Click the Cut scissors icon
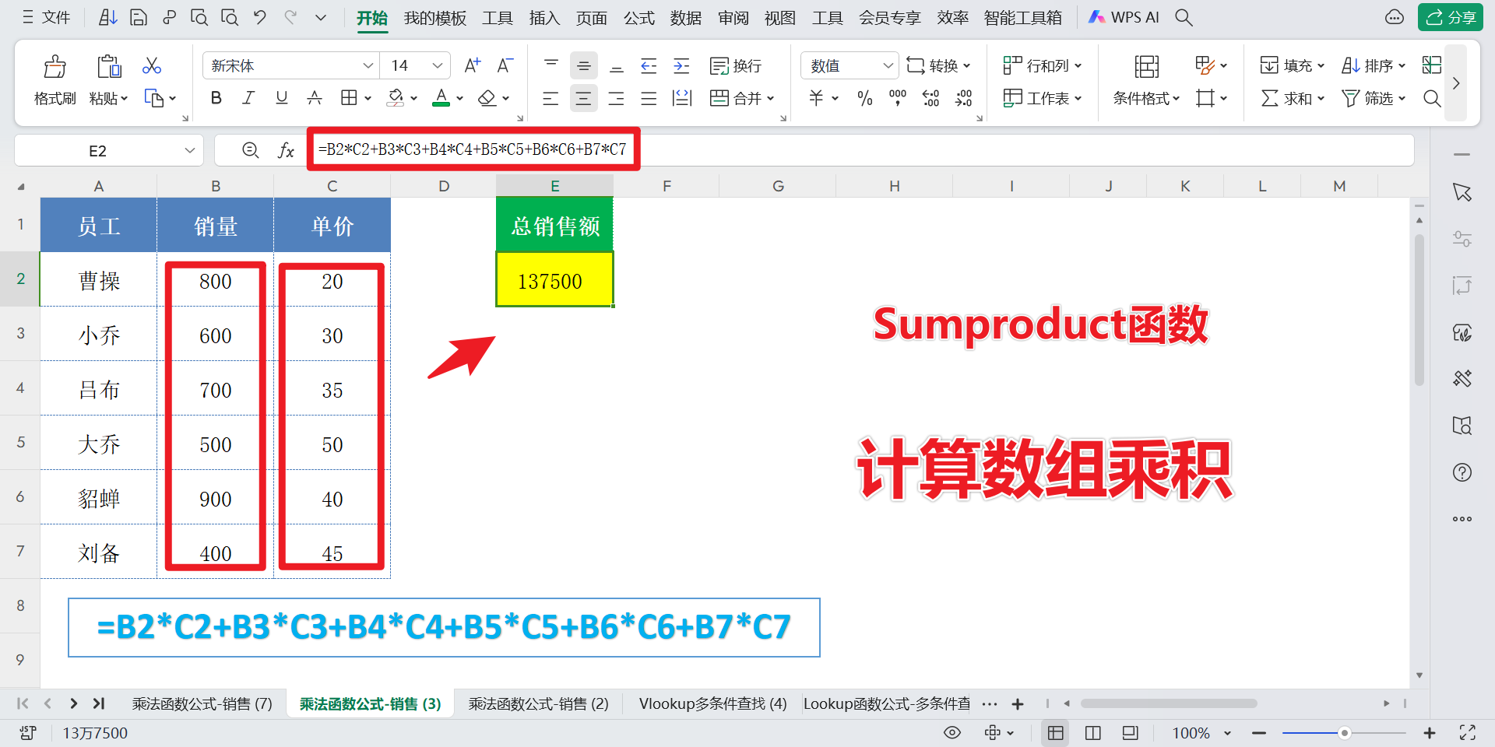The height and width of the screenshot is (747, 1495). click(x=152, y=66)
